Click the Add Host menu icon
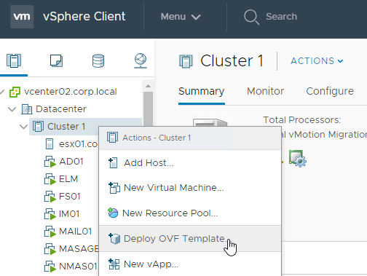This screenshot has height=276, width=367. tap(113, 163)
